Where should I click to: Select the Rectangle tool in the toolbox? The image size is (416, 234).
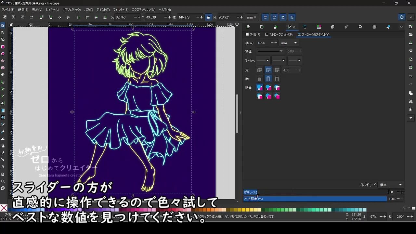point(3,47)
